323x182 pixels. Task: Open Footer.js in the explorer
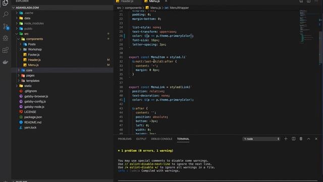pyautogui.click(x=34, y=55)
